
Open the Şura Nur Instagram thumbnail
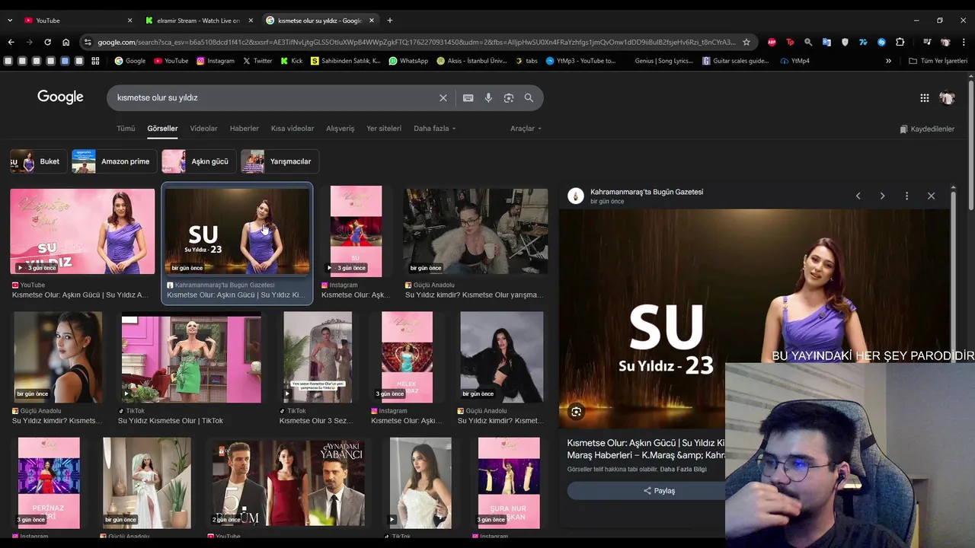(509, 483)
